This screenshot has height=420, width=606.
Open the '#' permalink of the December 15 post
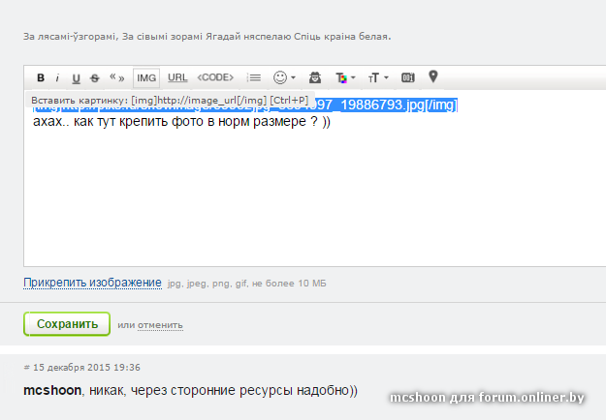point(27,367)
